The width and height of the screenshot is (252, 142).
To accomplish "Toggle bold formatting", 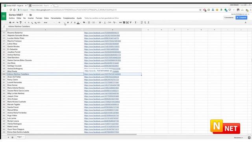I will tap(68, 22).
